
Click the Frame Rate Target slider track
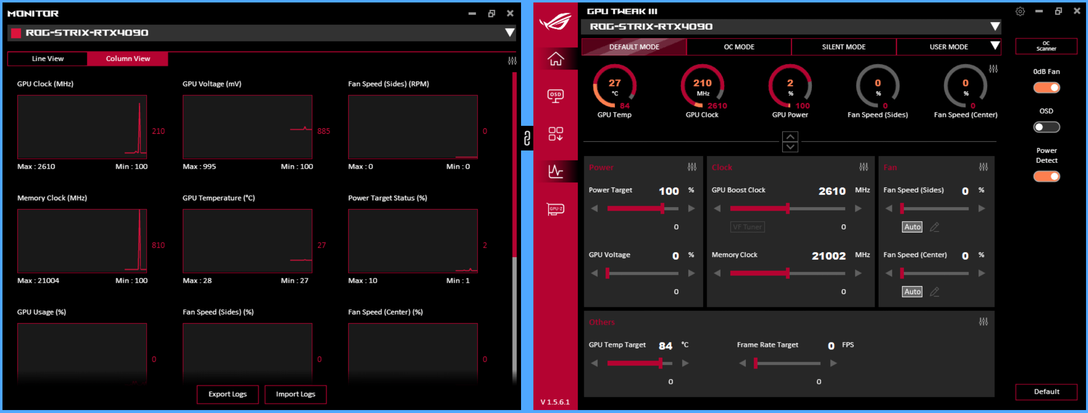coord(787,363)
